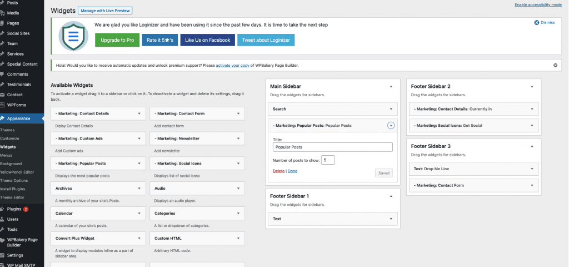
Task: Click the Title input field
Action: pyautogui.click(x=332, y=147)
